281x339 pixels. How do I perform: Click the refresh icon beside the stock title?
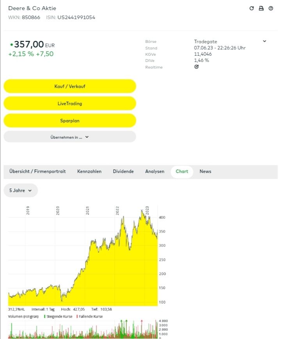tap(252, 8)
